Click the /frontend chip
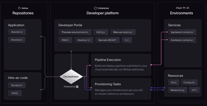 point(17,40)
